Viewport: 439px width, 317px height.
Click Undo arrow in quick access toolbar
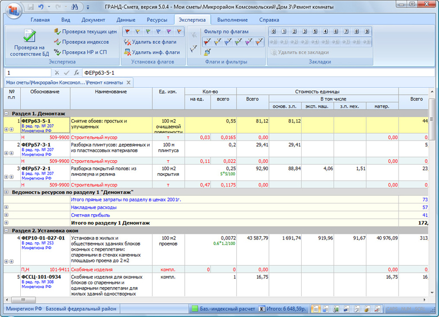point(41,7)
